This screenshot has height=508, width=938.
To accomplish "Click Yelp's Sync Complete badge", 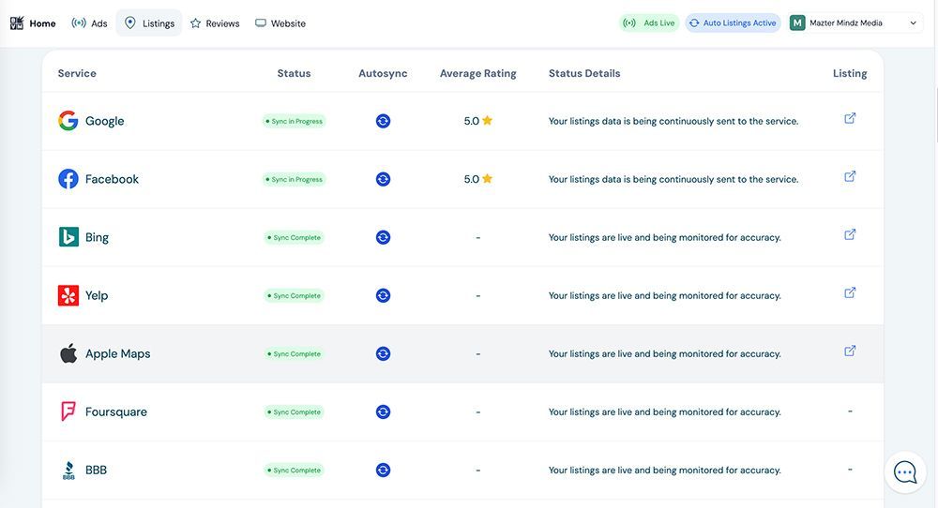I will pos(294,295).
